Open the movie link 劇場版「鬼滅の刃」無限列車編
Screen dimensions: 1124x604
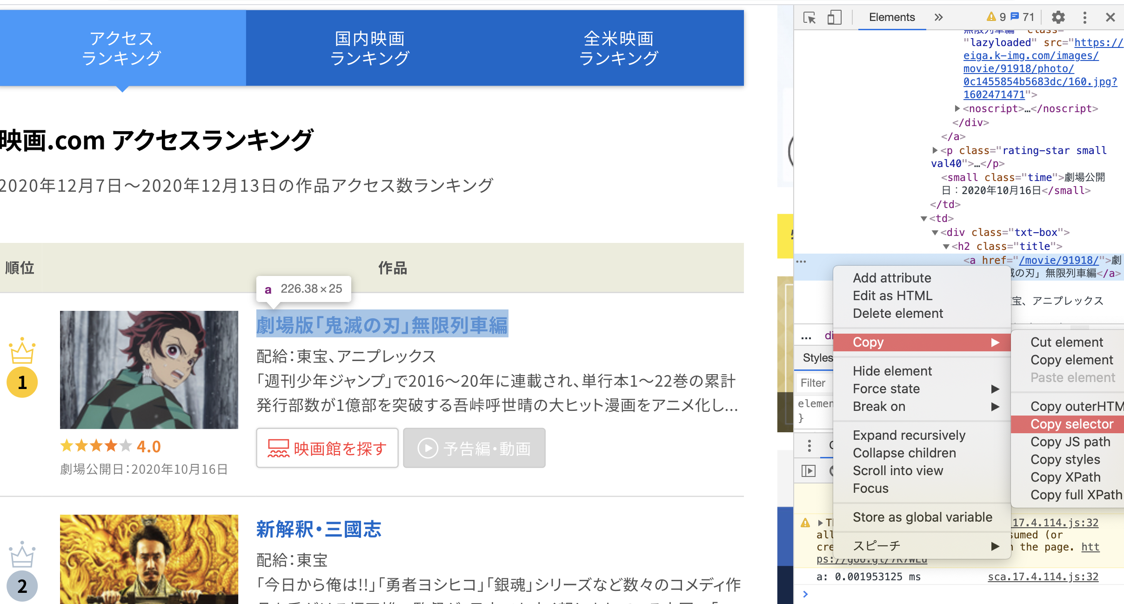[382, 325]
